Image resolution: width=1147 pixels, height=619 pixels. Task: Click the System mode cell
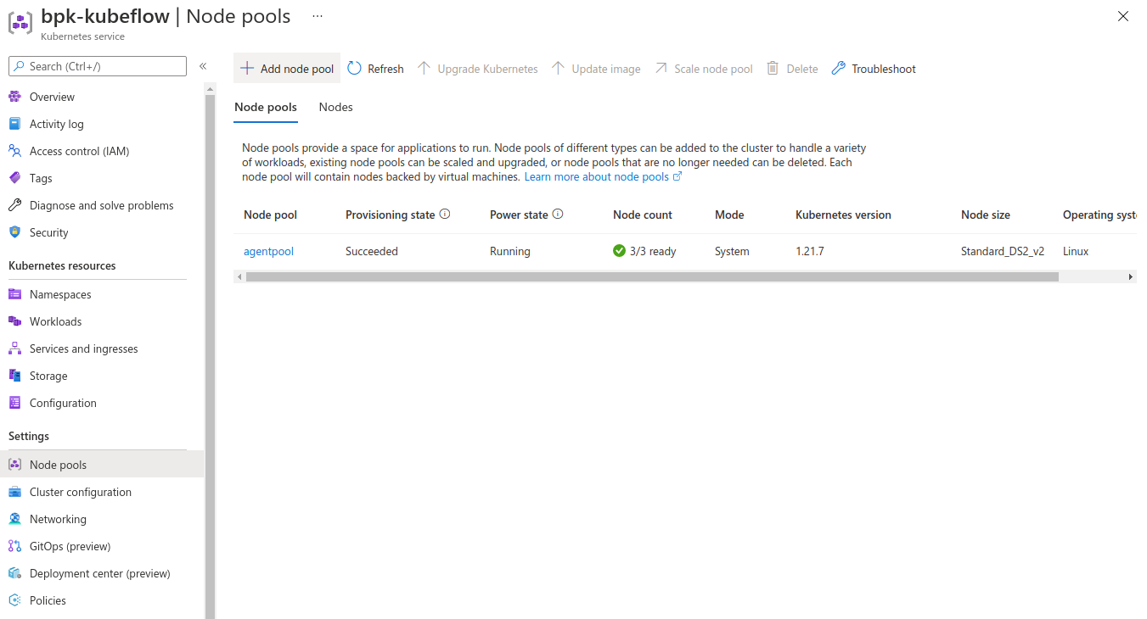(x=732, y=251)
